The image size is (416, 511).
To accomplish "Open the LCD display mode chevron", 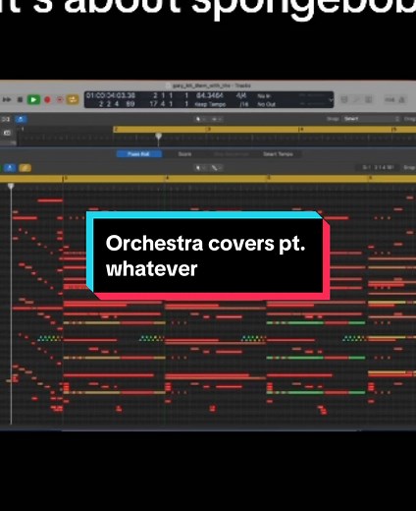I will (x=331, y=100).
